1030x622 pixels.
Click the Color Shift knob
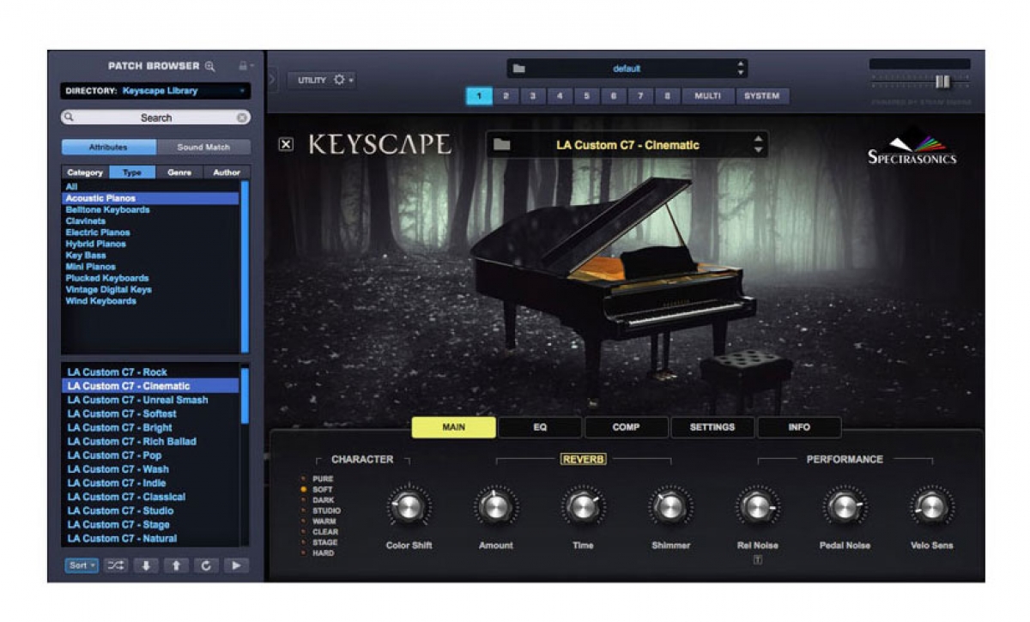pos(408,507)
